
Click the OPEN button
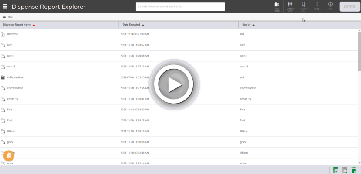coord(349,7)
